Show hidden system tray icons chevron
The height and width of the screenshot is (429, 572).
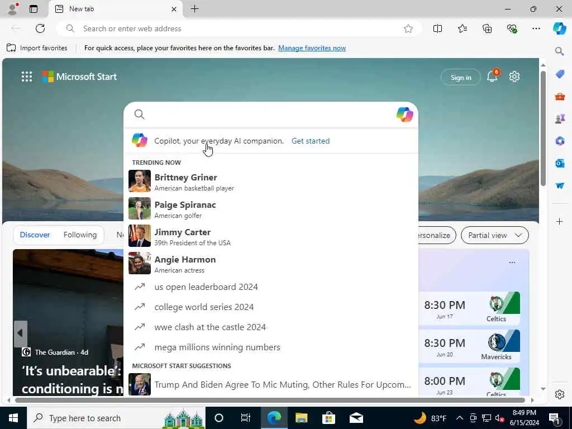pyautogui.click(x=460, y=418)
